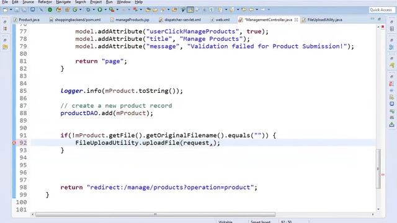Image resolution: width=397 pixels, height=223 pixels.
Task: Open the Run configurations dropdown arrow
Action: click(105, 10)
